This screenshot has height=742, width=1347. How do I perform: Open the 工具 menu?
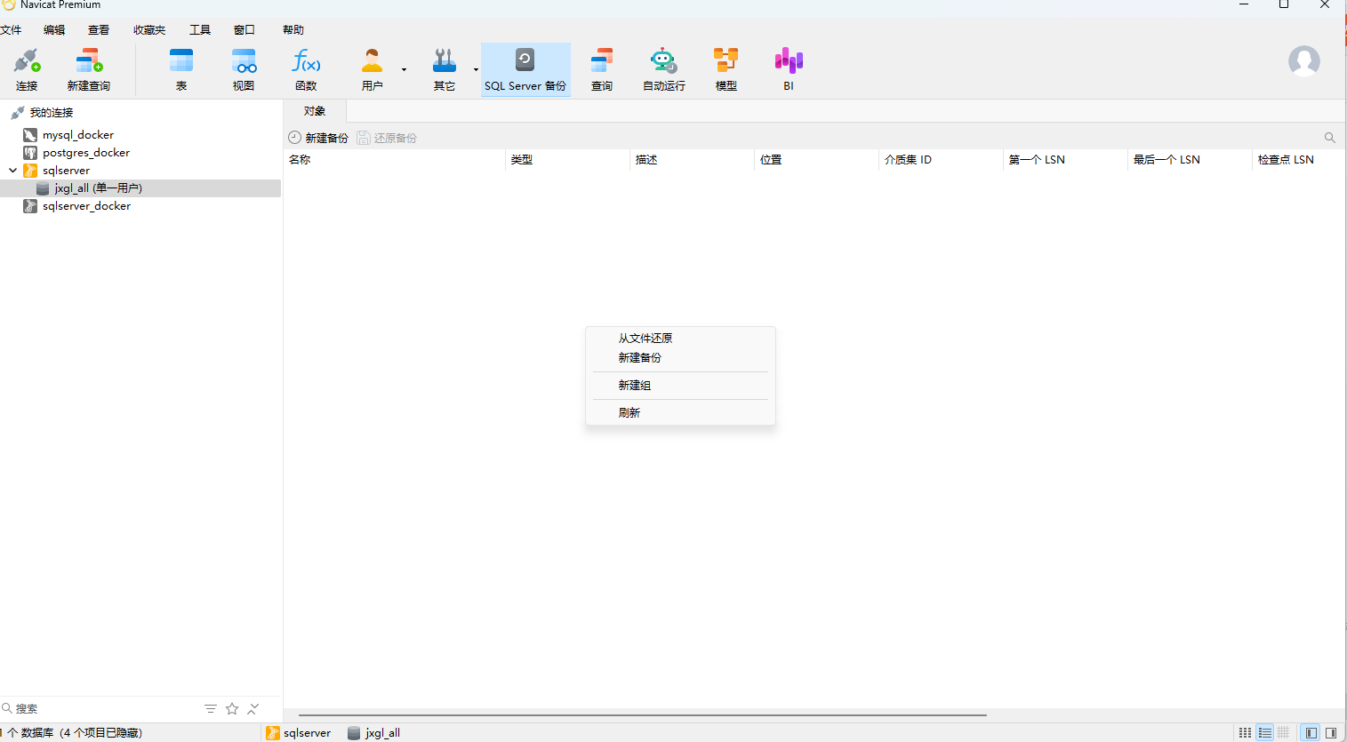pos(199,29)
